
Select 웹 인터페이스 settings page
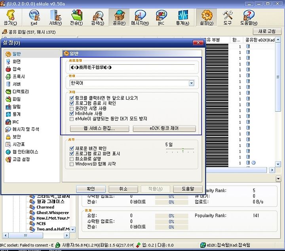pyautogui.click(x=22, y=152)
